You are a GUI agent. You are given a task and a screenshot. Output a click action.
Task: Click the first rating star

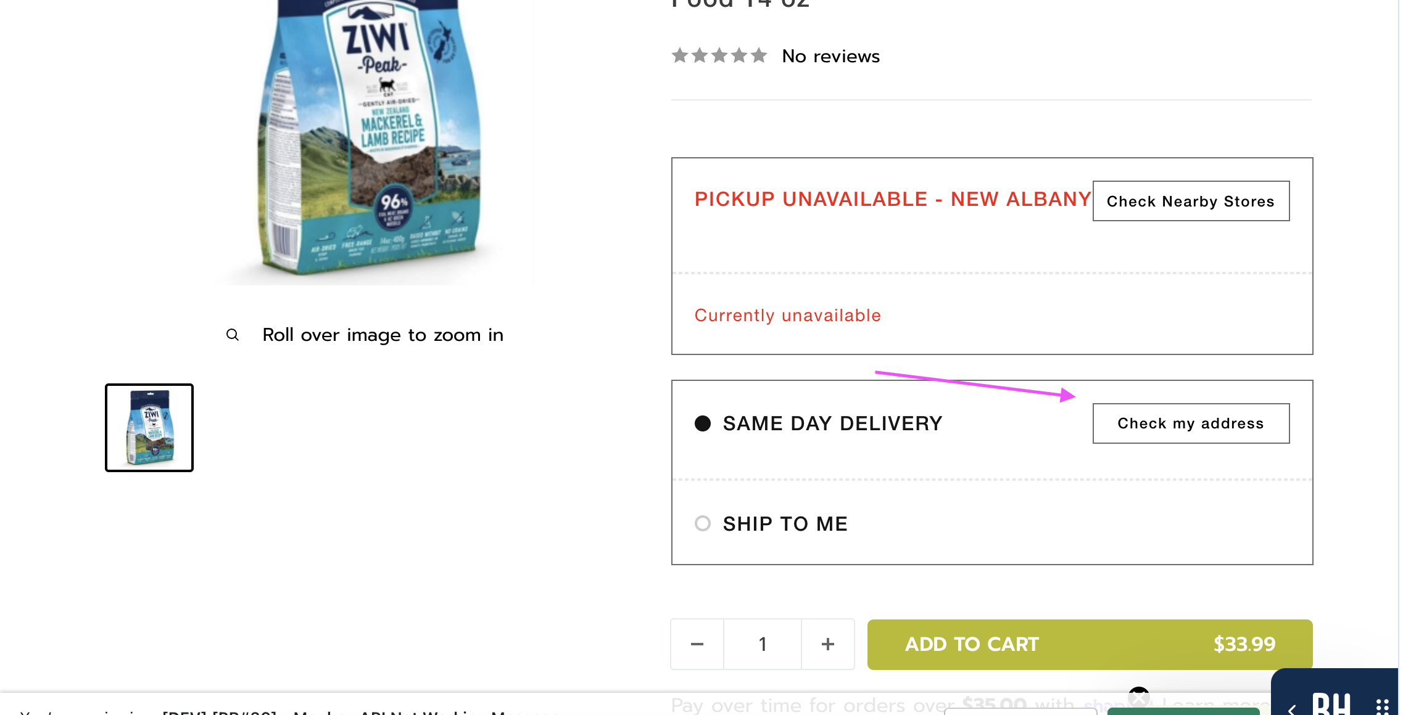tap(680, 56)
